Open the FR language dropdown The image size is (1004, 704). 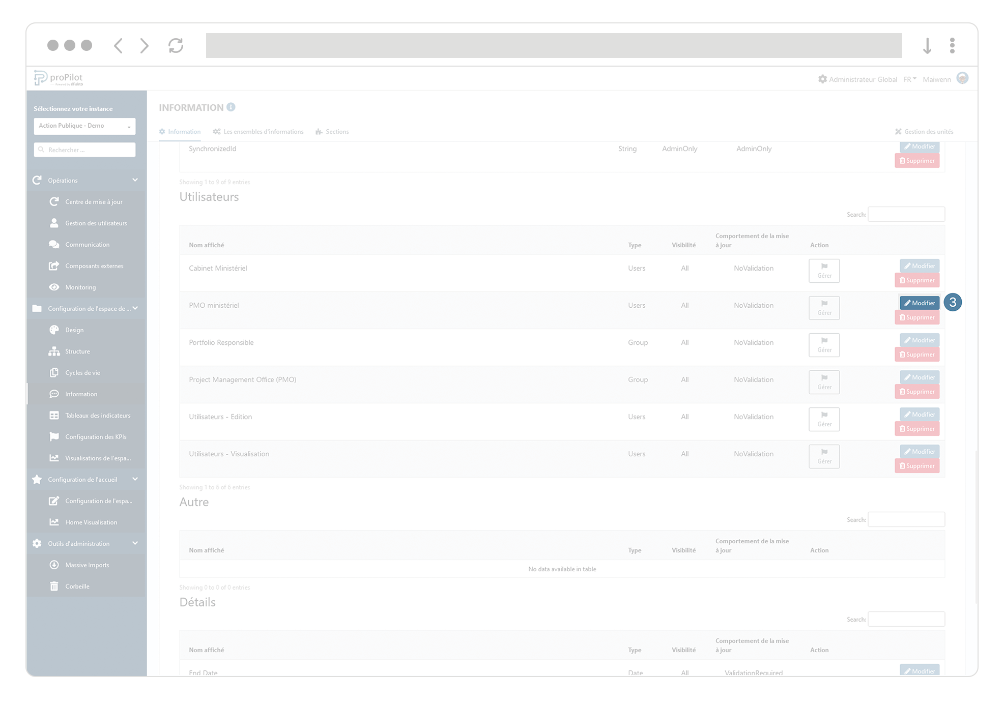click(910, 79)
